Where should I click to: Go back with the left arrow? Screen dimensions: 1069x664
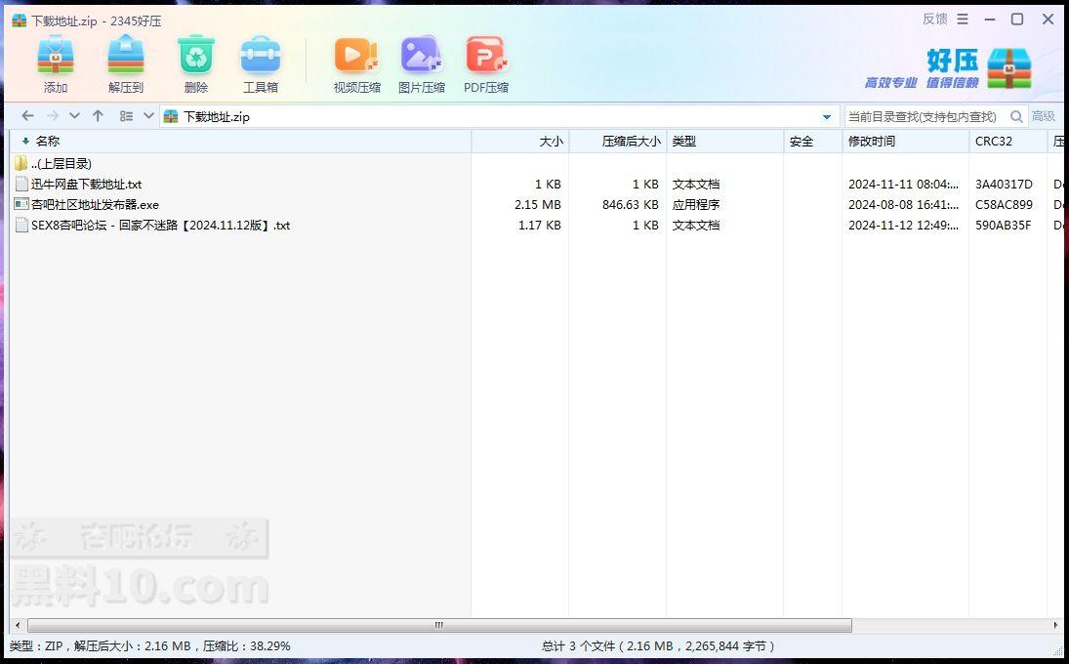27,116
